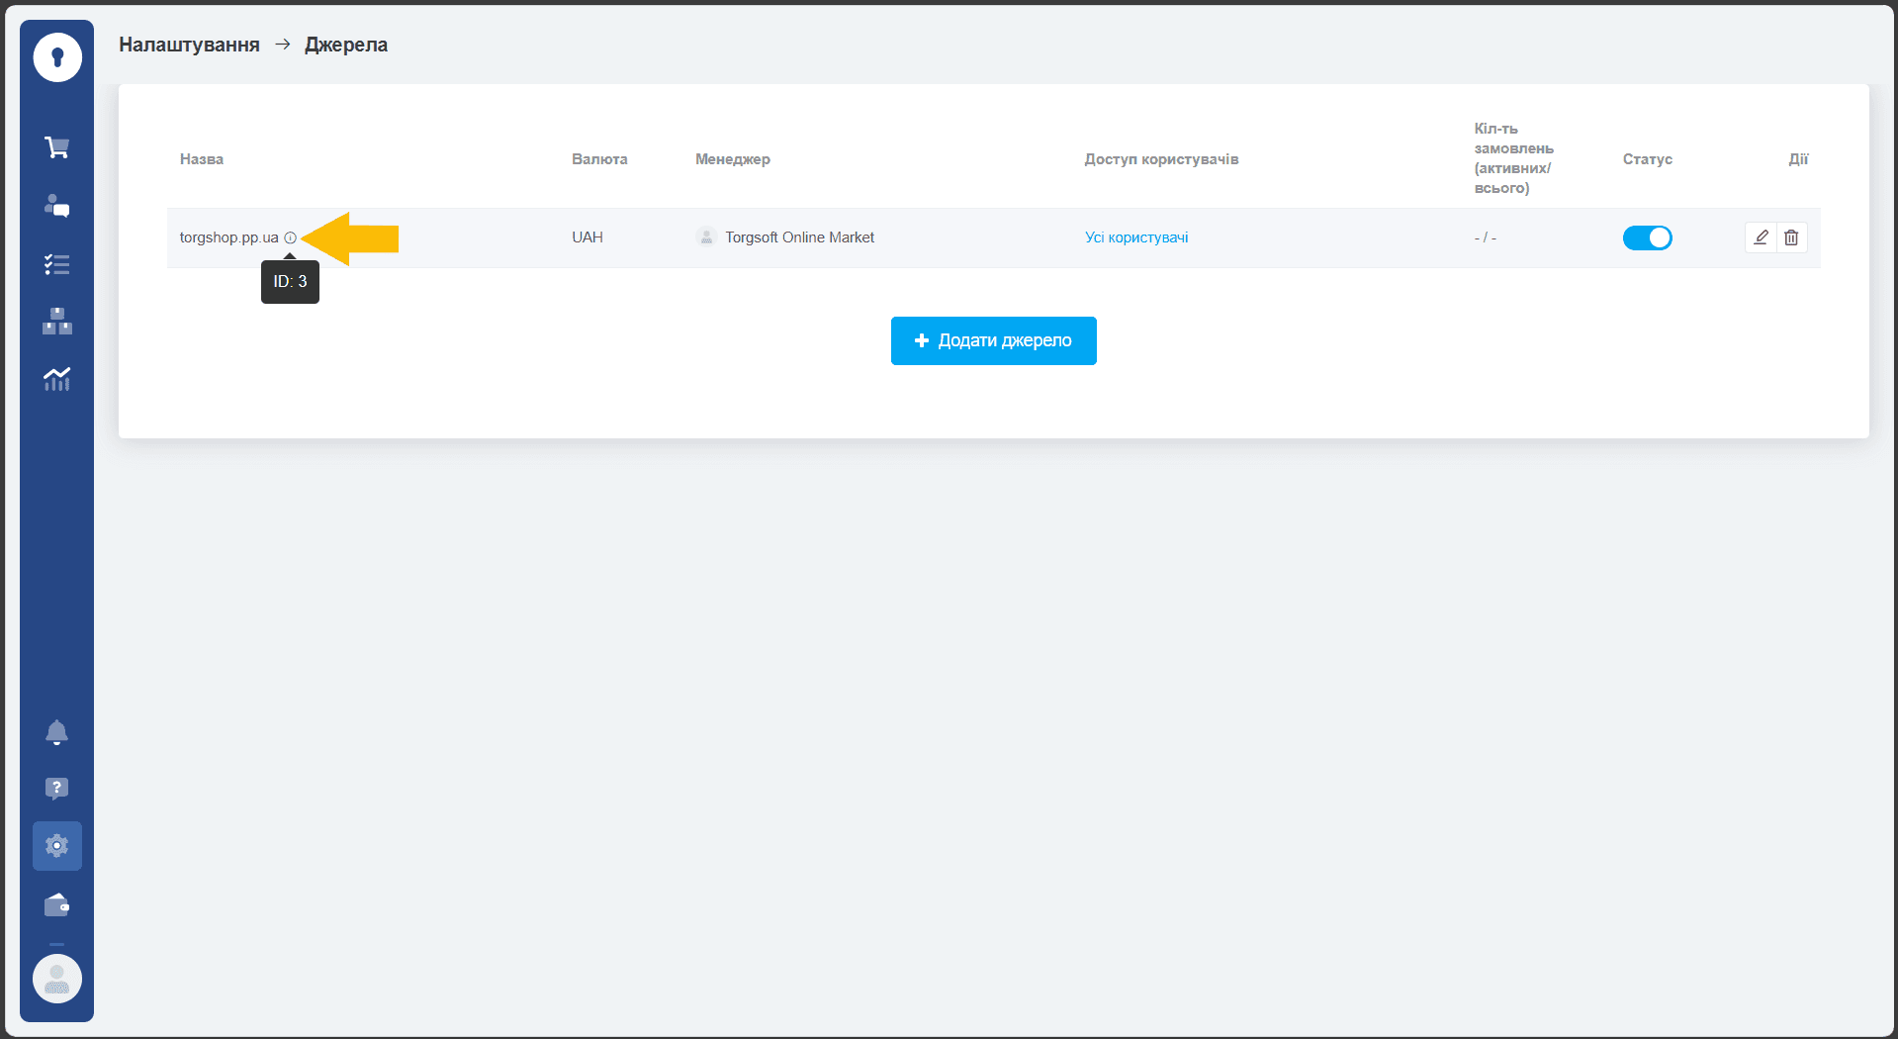Open the customers chat icon in sidebar
Viewport: 1898px width, 1039px height.
(x=56, y=206)
